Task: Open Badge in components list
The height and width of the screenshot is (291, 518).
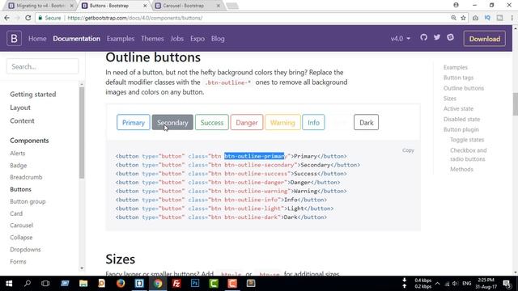Action: point(19,165)
